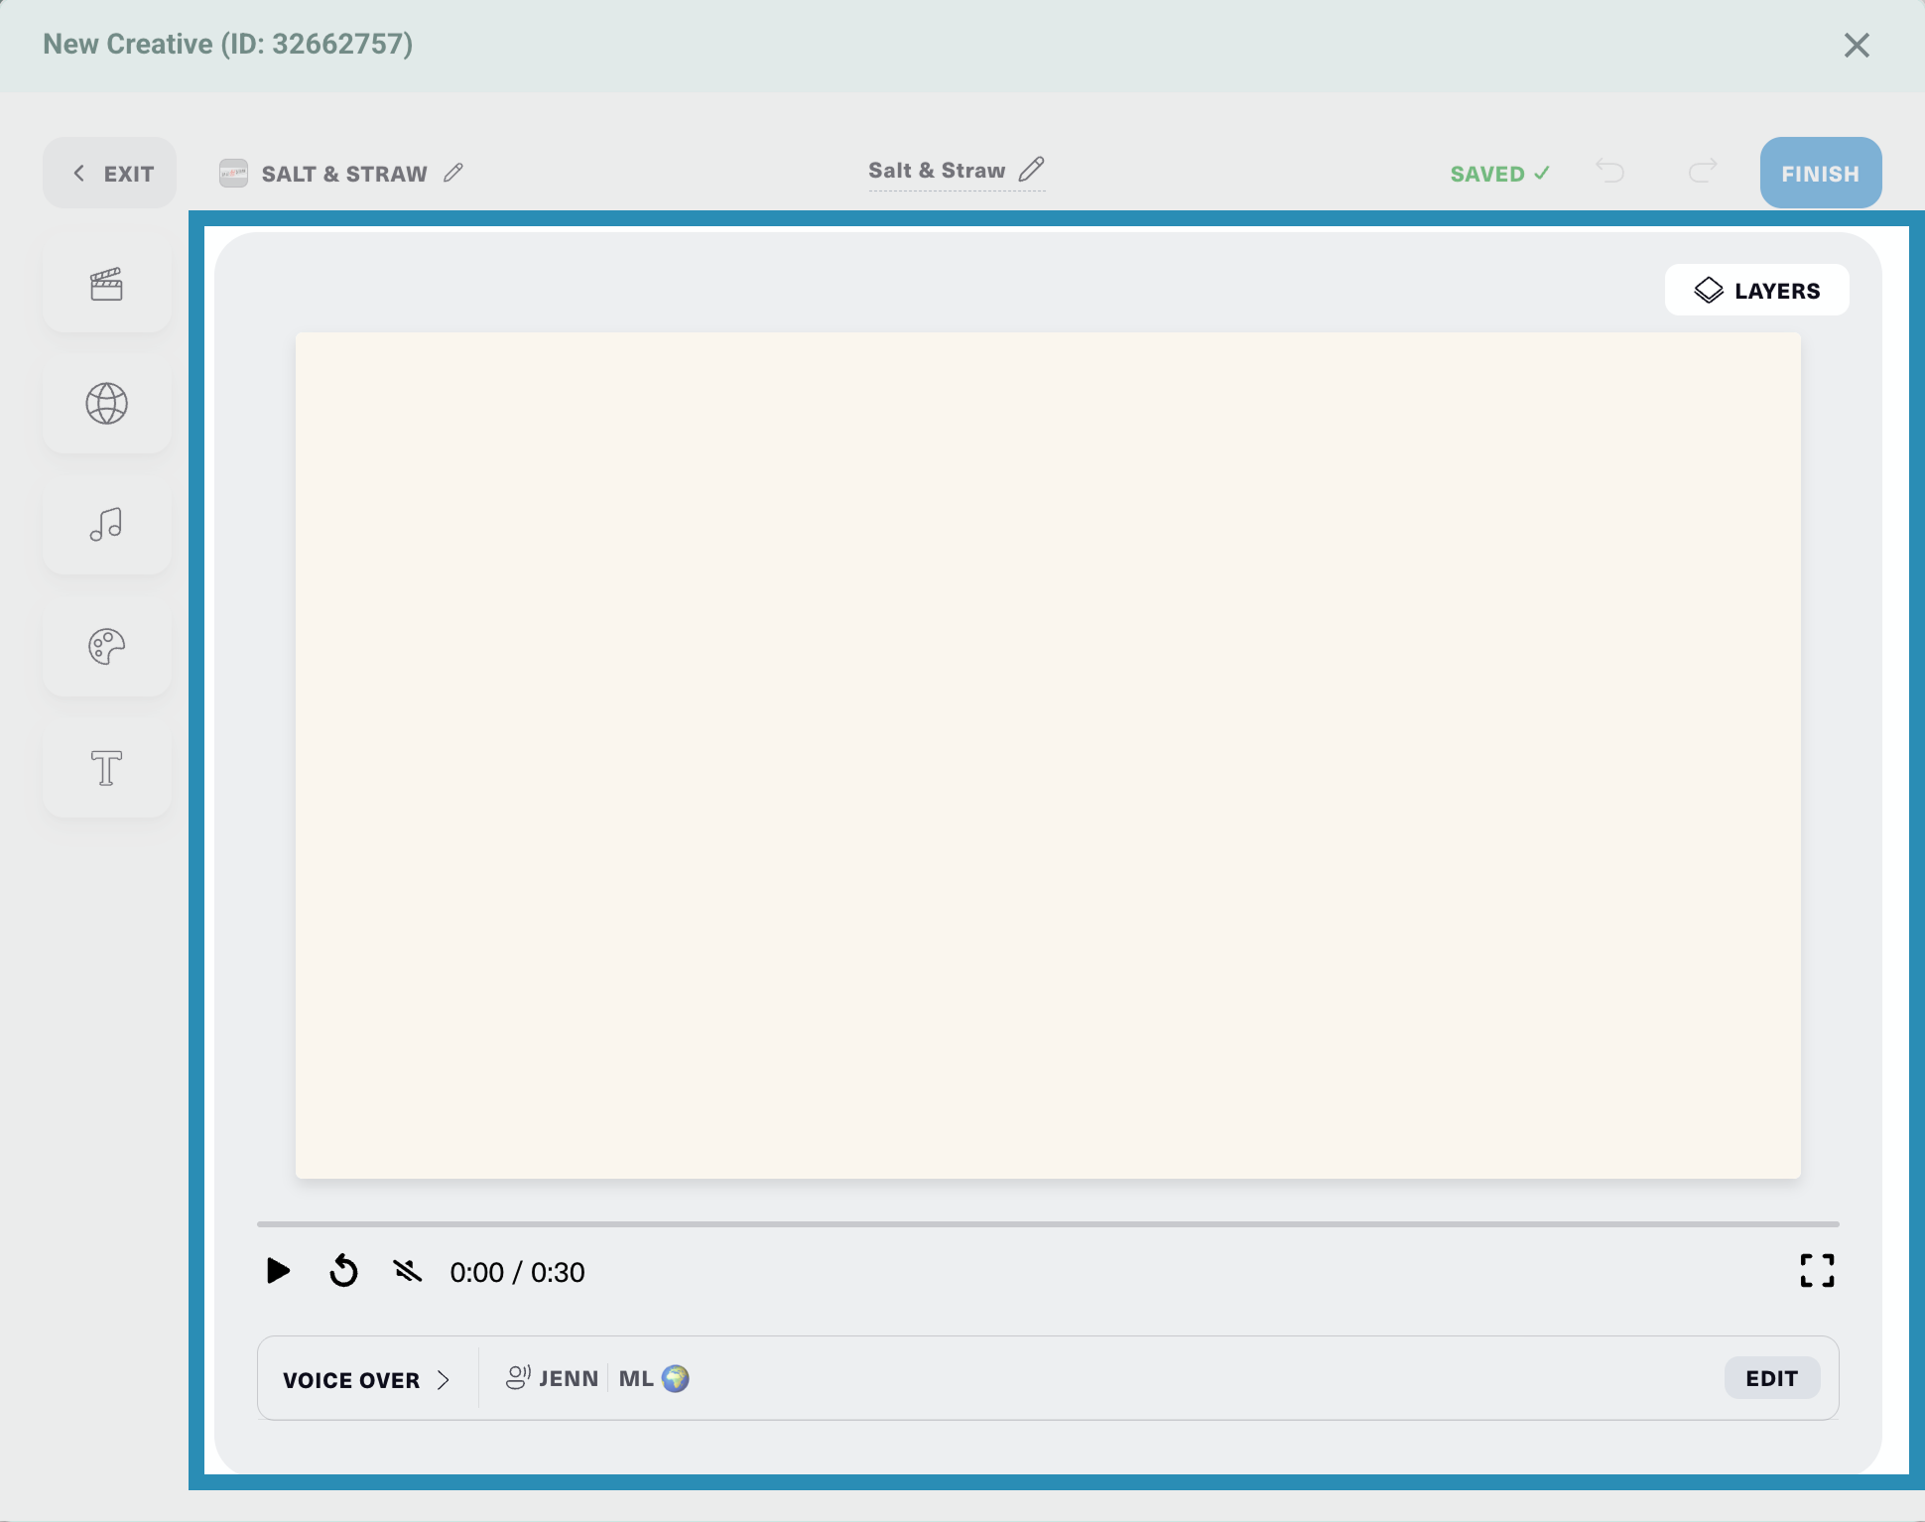The height and width of the screenshot is (1522, 1925).
Task: Restart playback with the replay icon
Action: [x=343, y=1271]
